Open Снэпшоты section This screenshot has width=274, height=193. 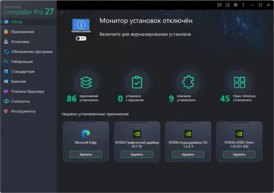28,101
